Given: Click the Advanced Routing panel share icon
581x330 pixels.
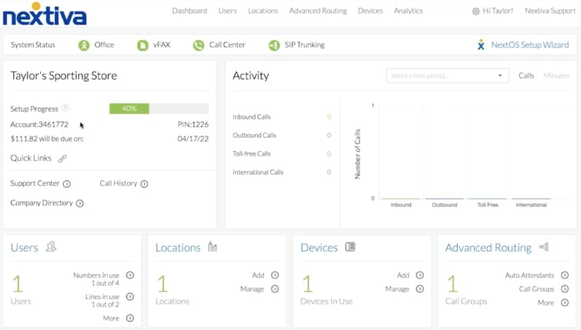Looking at the screenshot, I should pyautogui.click(x=544, y=246).
